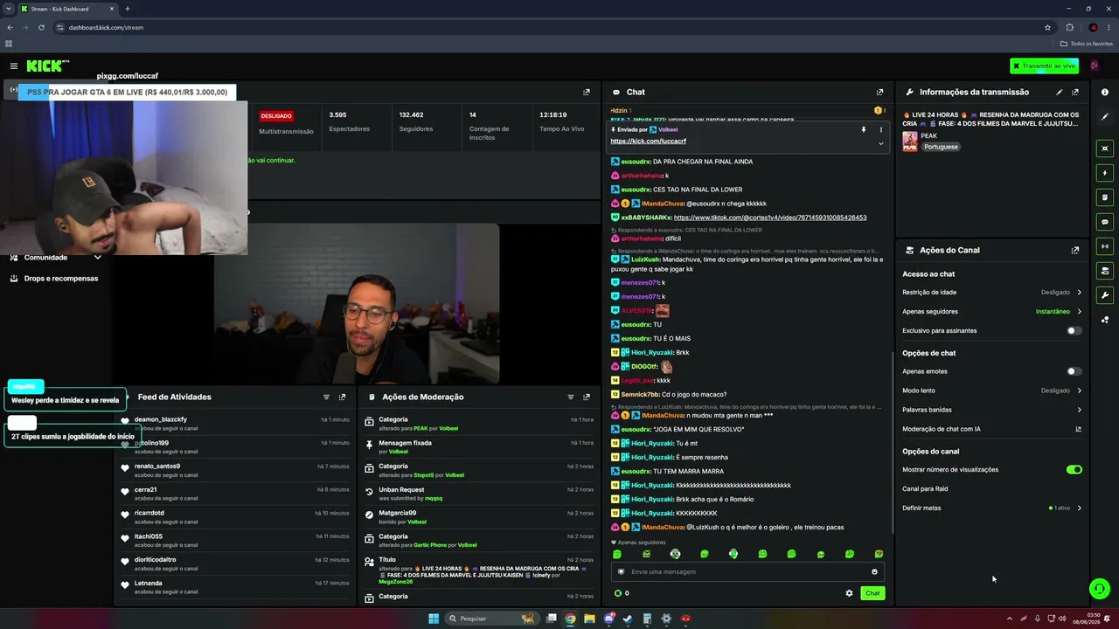Viewport: 1119px width, 629px height.
Task: Open new Chrome tab
Action: (x=128, y=9)
